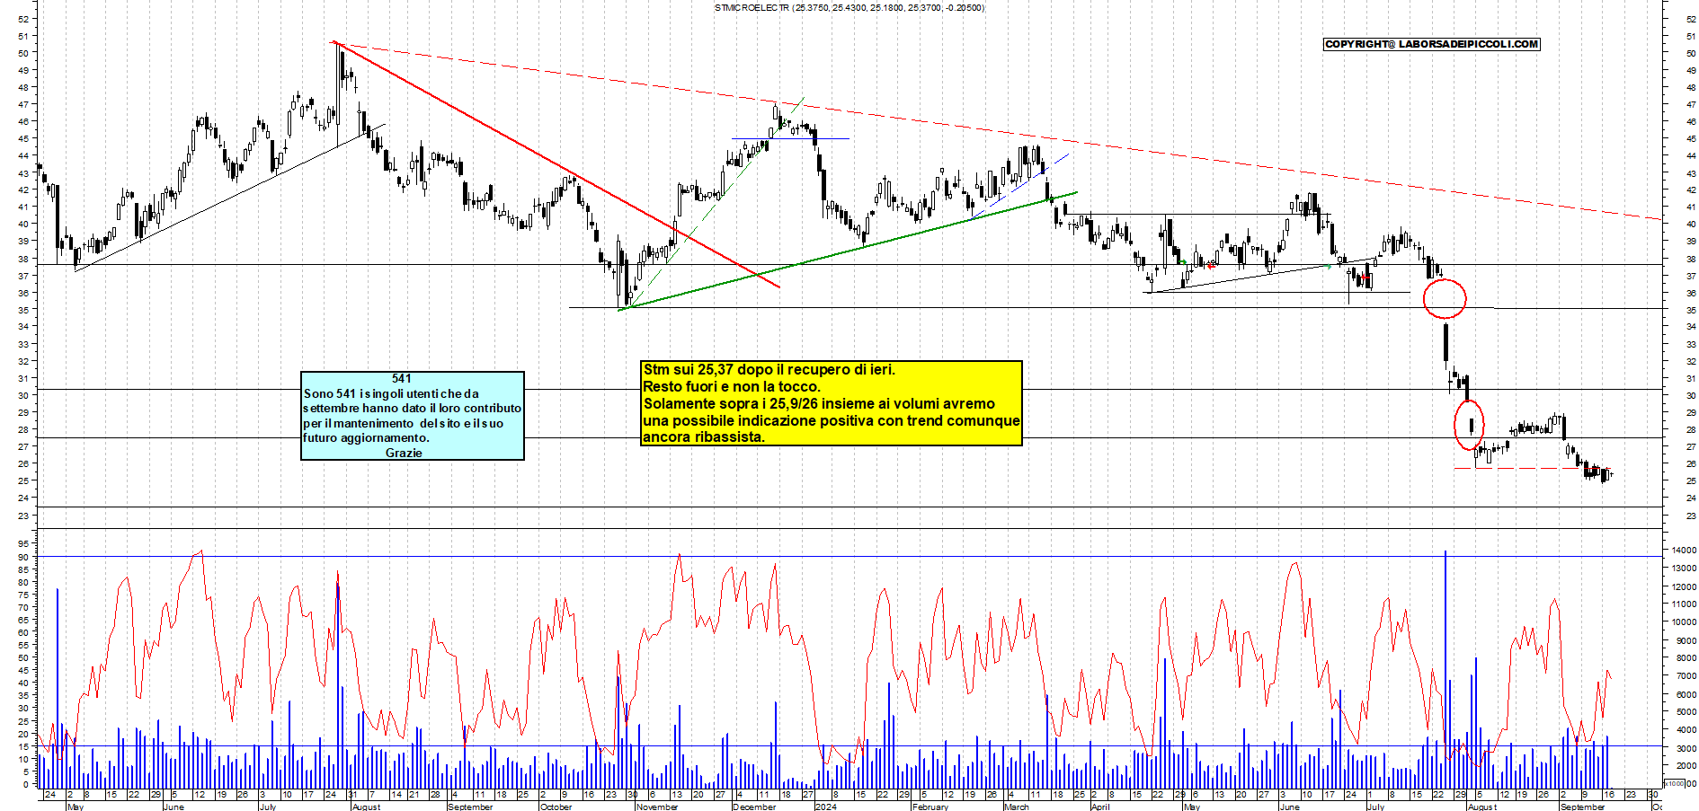
Task: Click the '4000' volume scale label
Action: (1685, 730)
